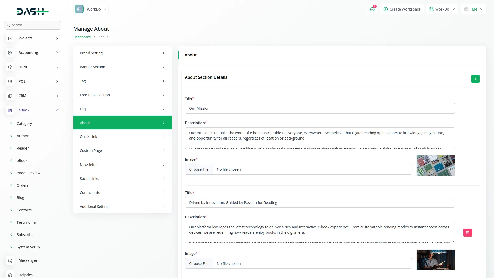This screenshot has height=278, width=494.
Task: Open the WorkDo workspace dropdown in header
Action: pos(442,9)
